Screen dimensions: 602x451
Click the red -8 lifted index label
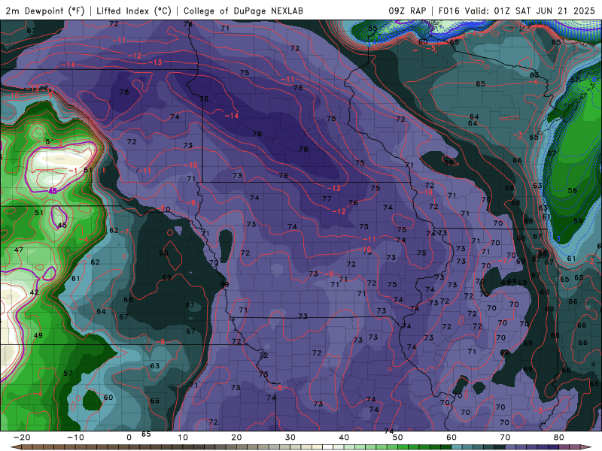(x=278, y=388)
